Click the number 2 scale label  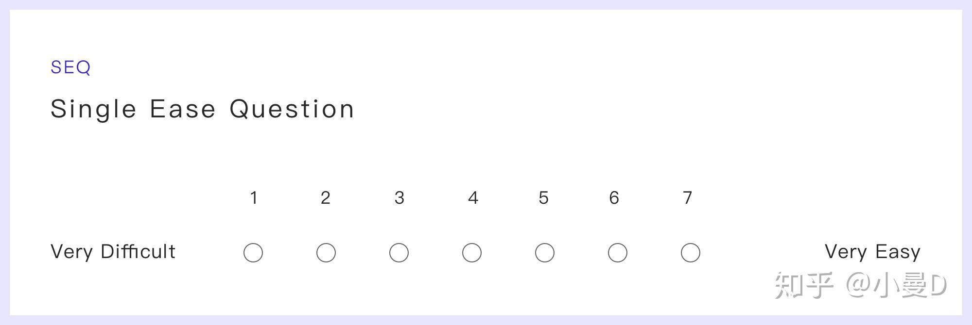click(326, 197)
